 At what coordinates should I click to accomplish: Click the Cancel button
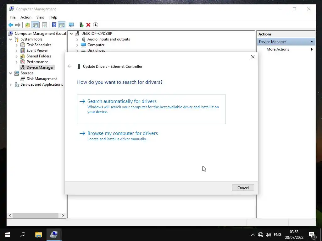pyautogui.click(x=243, y=188)
